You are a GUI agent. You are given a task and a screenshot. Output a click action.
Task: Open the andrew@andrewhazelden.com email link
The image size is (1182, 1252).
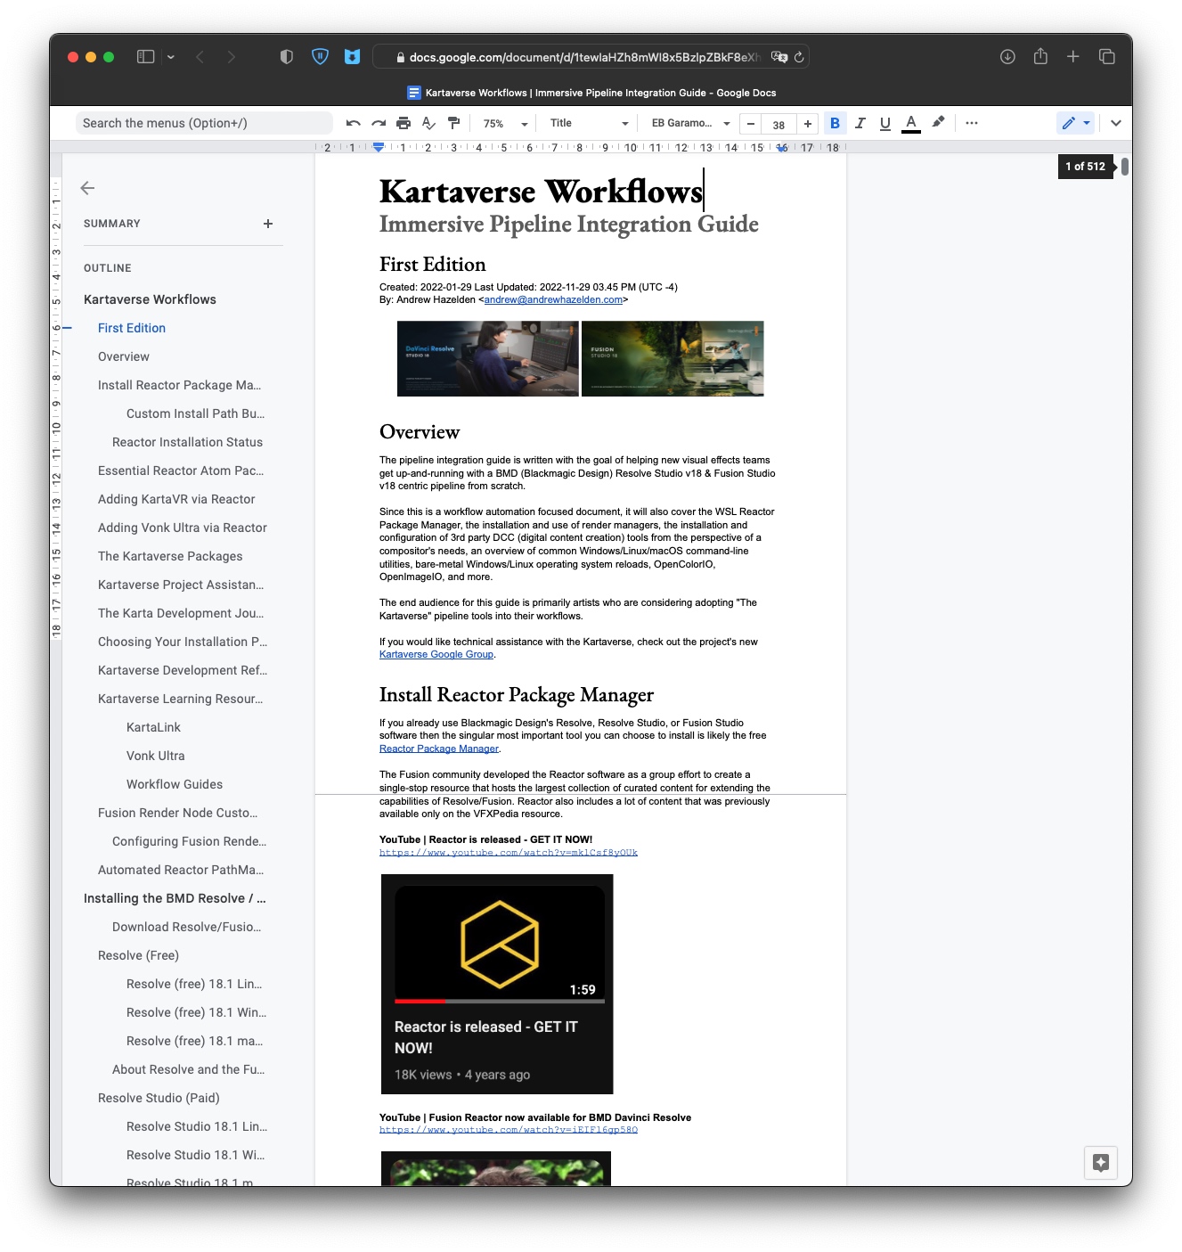point(553,300)
